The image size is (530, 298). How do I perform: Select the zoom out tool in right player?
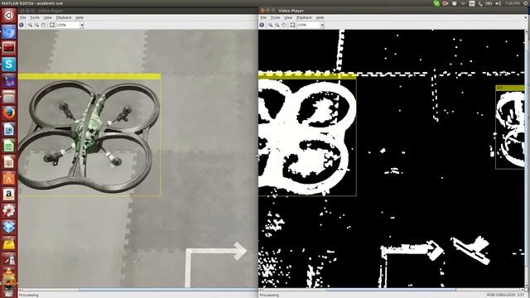[277, 25]
